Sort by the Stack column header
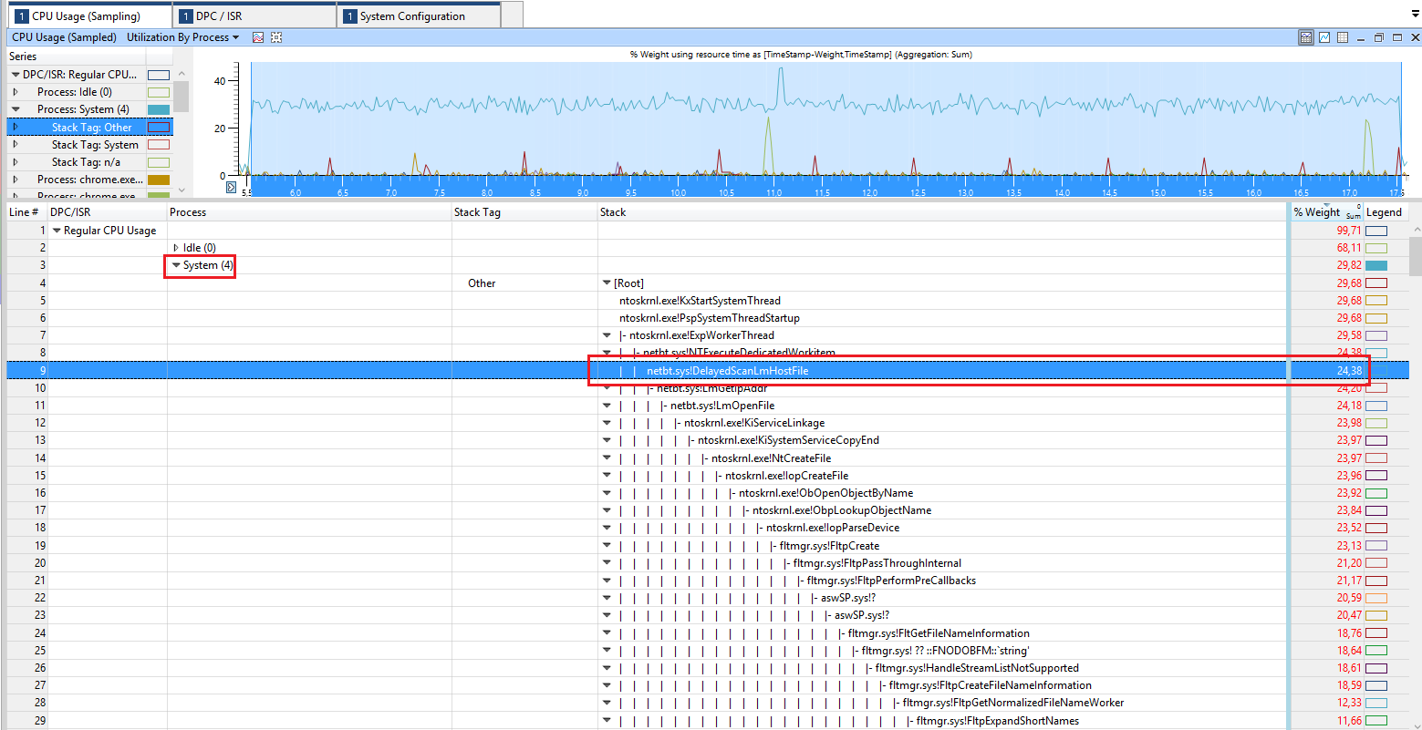Screen dimensions: 1422x730 (941, 212)
